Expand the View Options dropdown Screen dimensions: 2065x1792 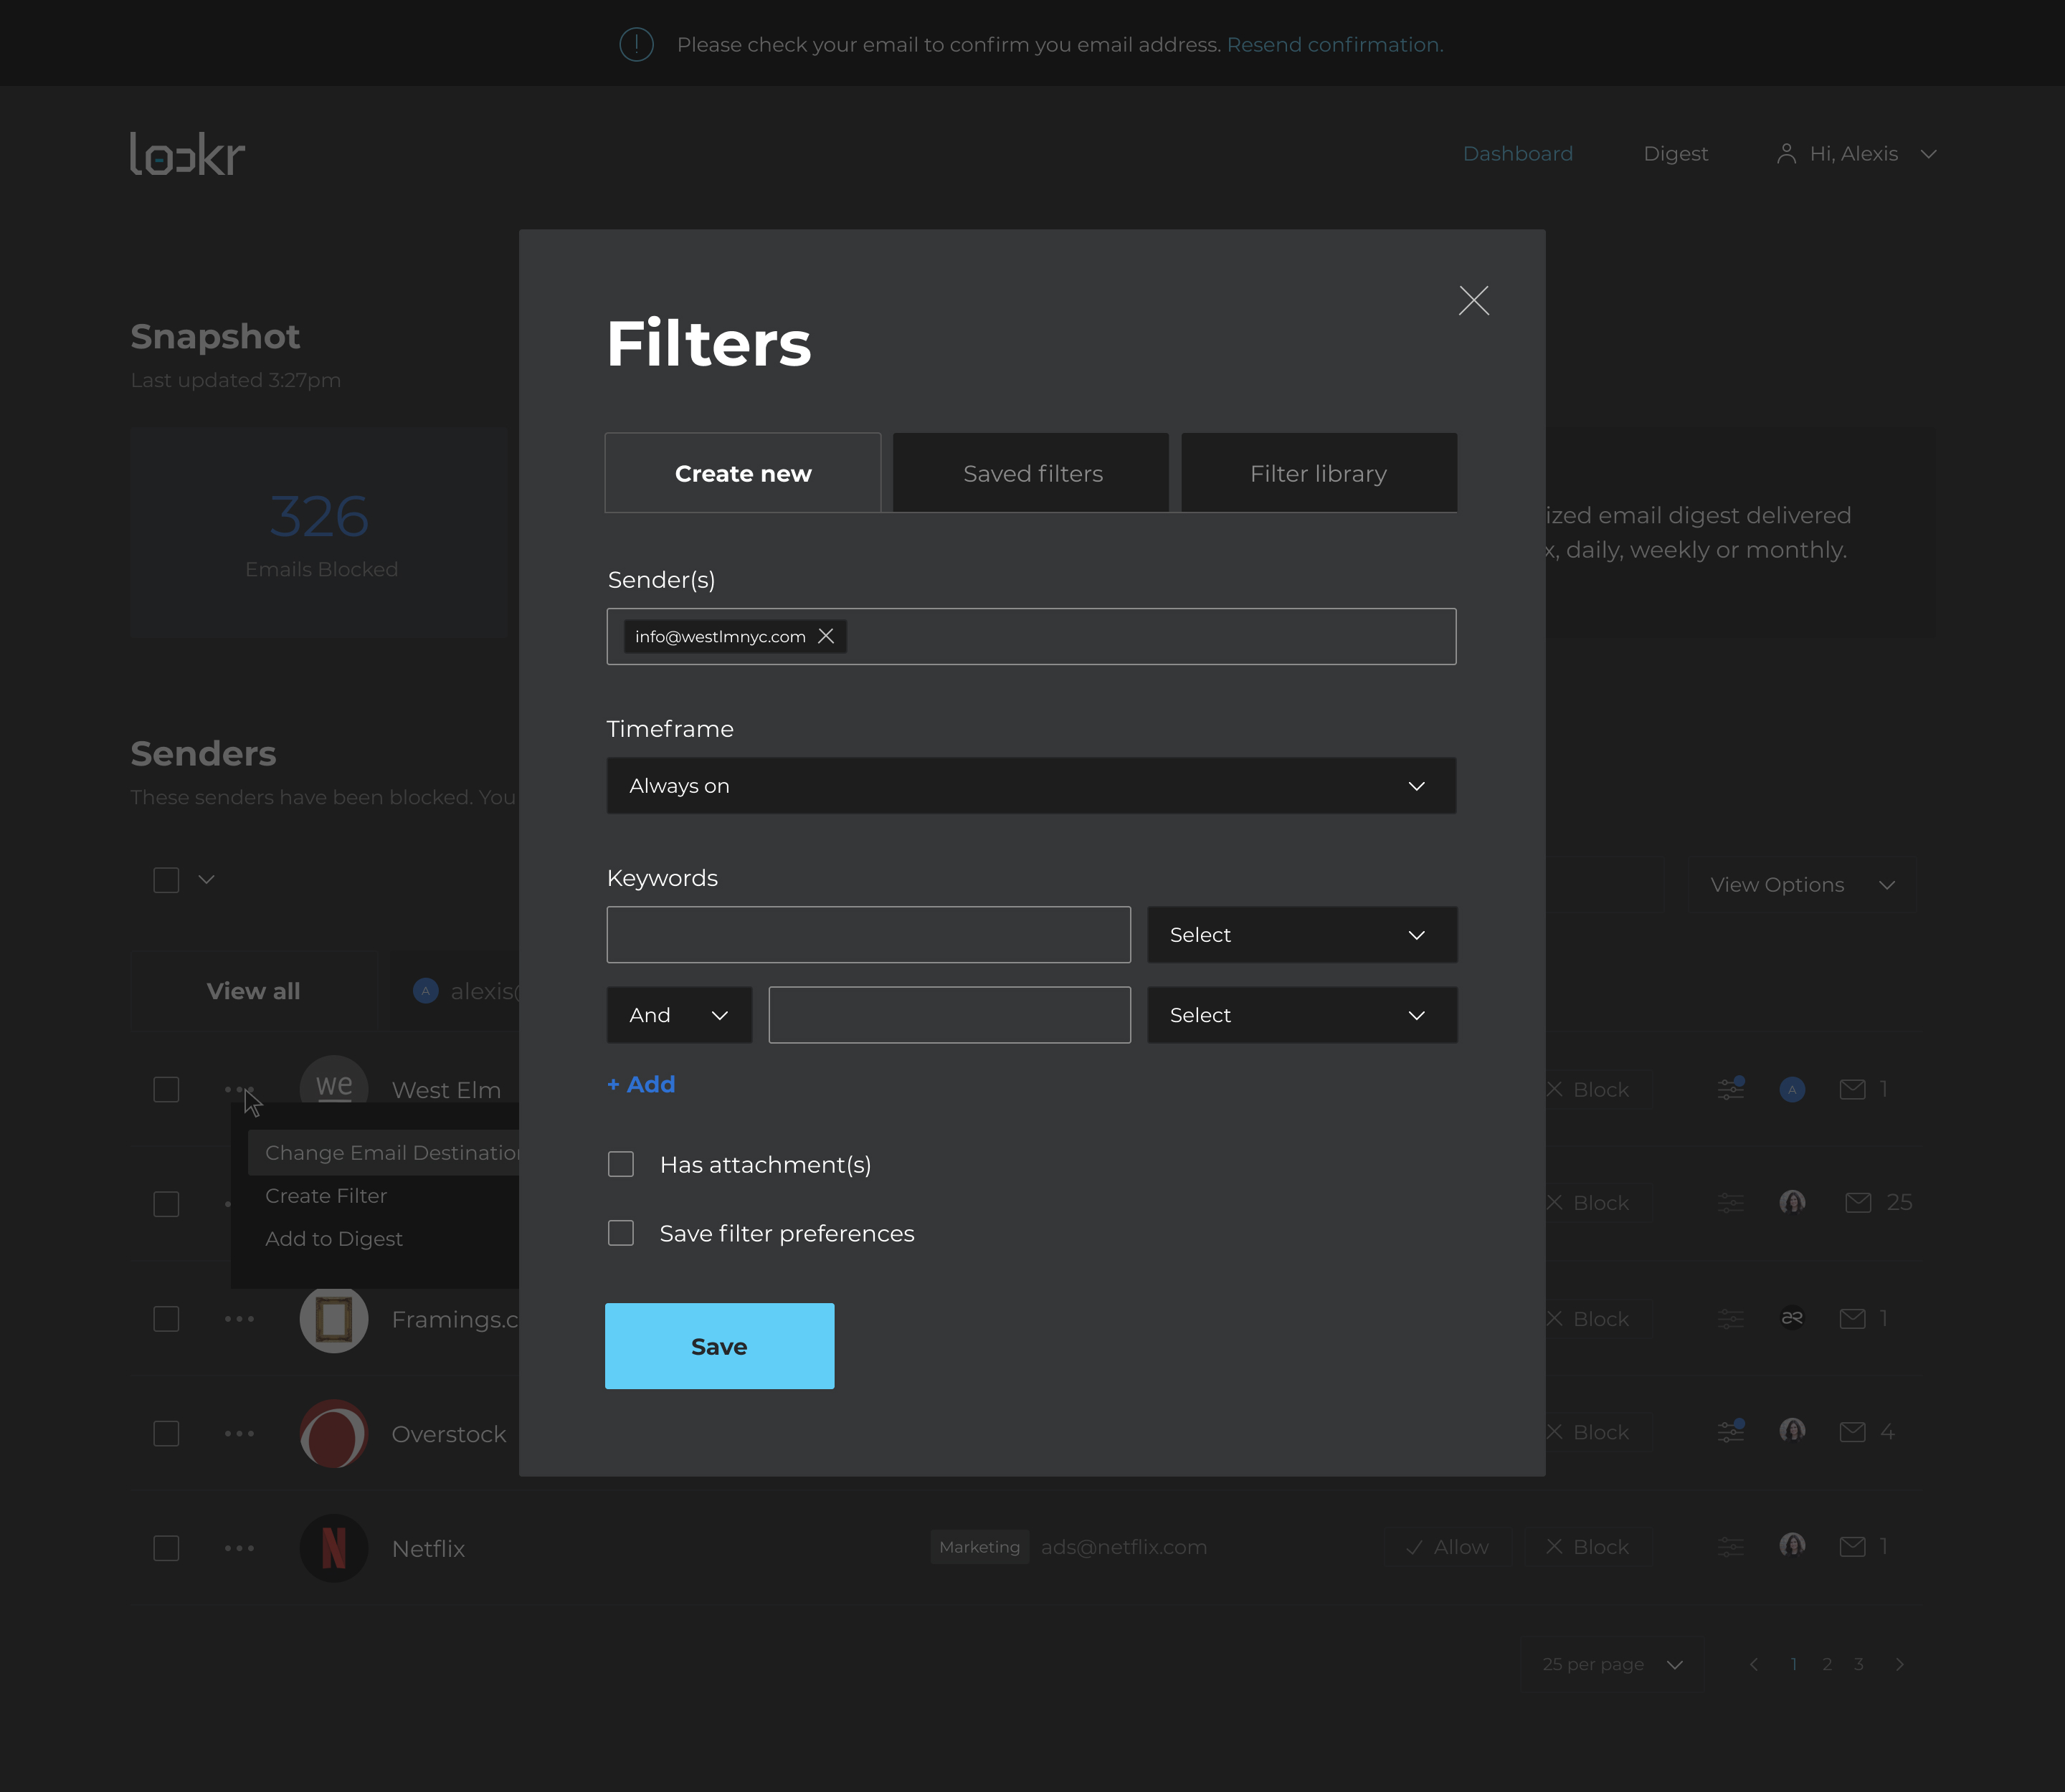click(1802, 885)
